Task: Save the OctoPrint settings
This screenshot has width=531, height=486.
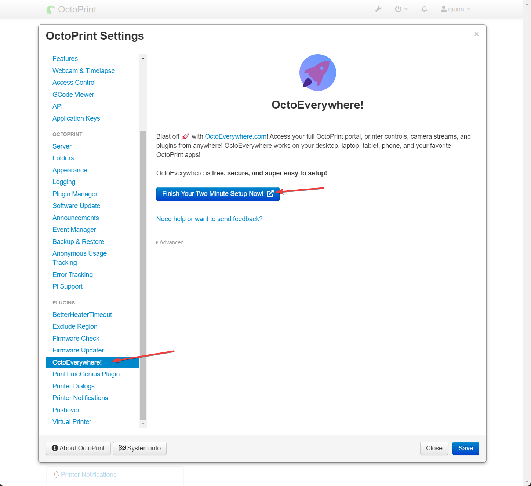Action: (x=465, y=448)
